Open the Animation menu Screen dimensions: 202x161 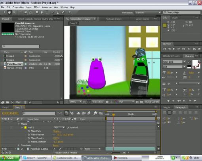(47, 7)
